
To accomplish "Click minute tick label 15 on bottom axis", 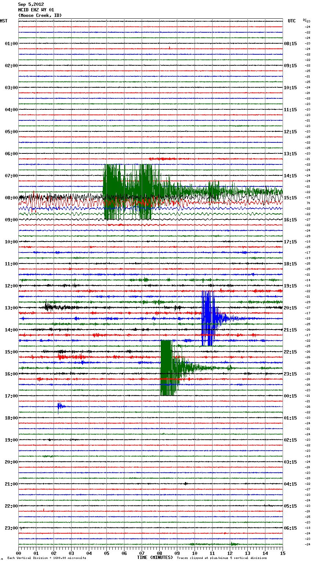I will coord(283,553).
